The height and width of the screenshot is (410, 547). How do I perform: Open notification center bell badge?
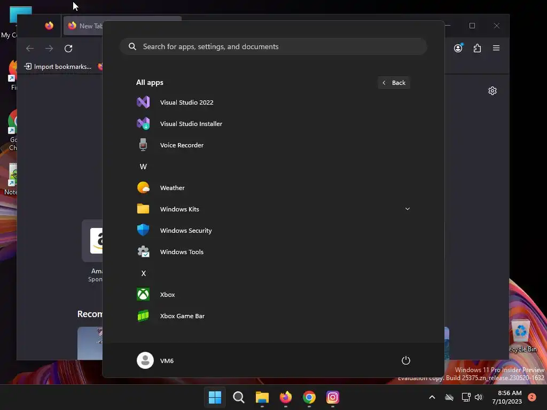[x=532, y=397]
